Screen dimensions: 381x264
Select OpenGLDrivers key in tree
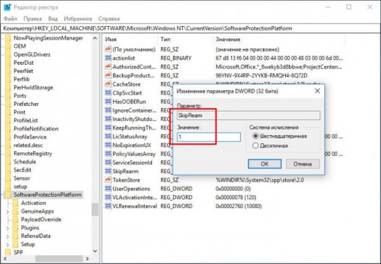click(32, 55)
